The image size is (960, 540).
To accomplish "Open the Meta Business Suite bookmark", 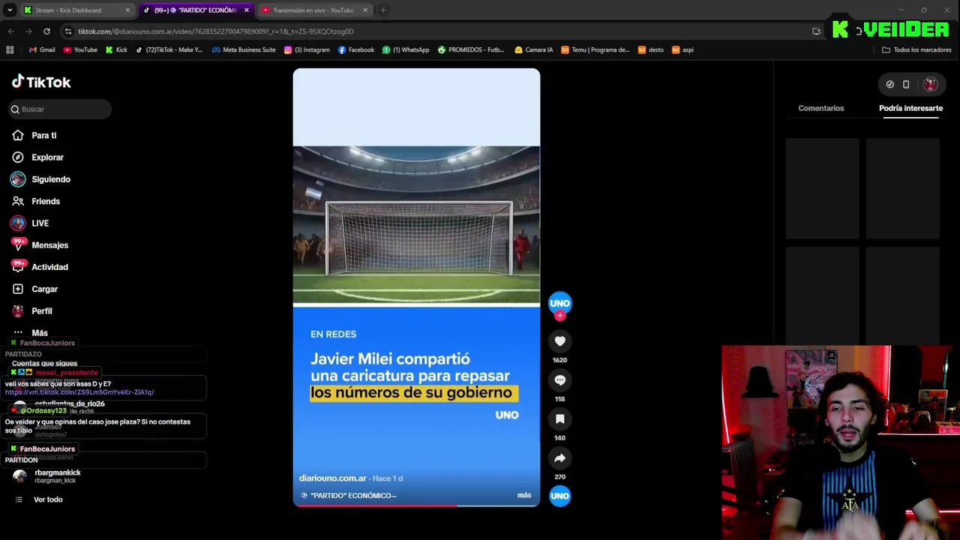I will (244, 49).
